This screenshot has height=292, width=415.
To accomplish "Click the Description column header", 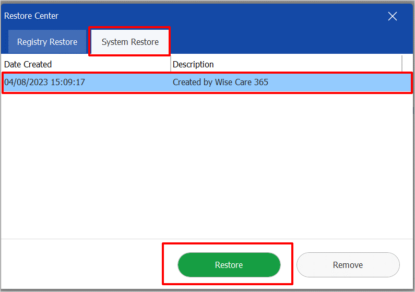I will point(287,64).
